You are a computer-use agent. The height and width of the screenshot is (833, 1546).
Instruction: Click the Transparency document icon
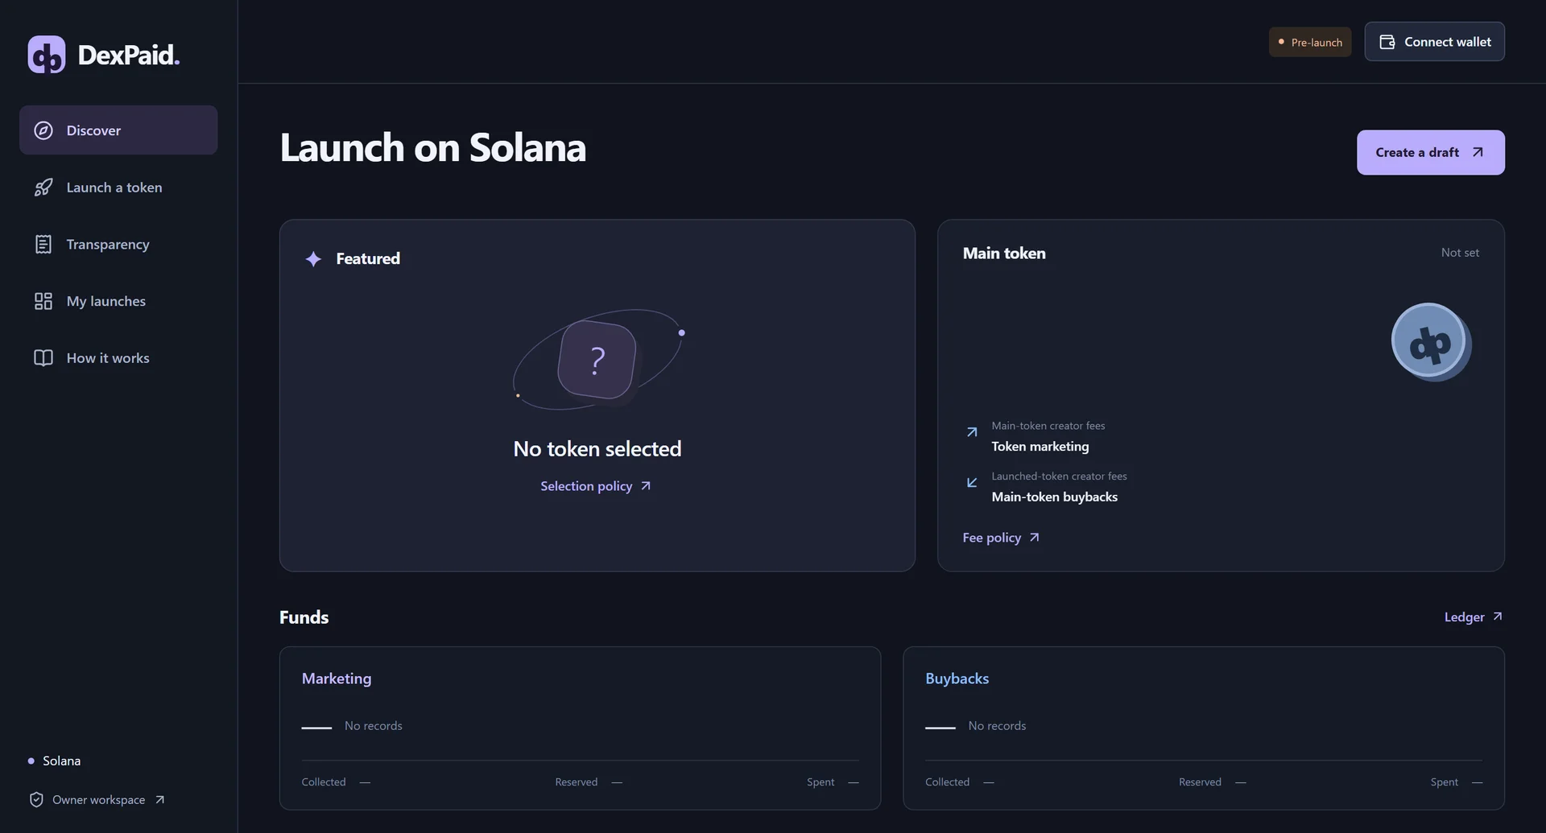(x=43, y=244)
